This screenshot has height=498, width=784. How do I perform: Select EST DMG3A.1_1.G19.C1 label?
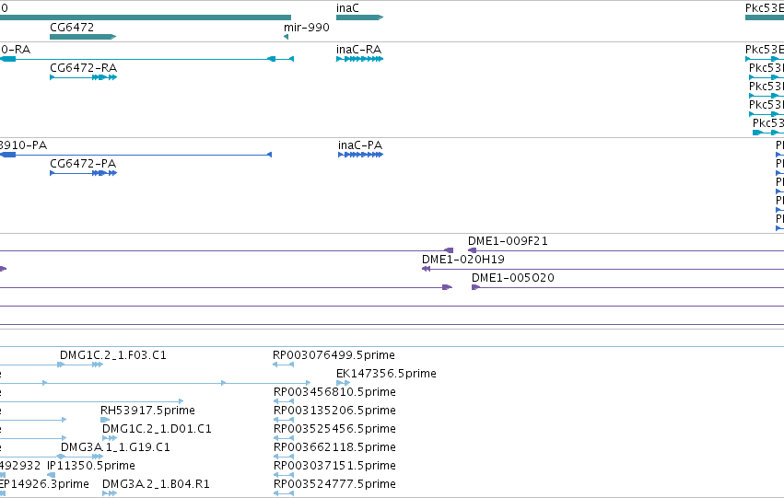click(x=115, y=447)
